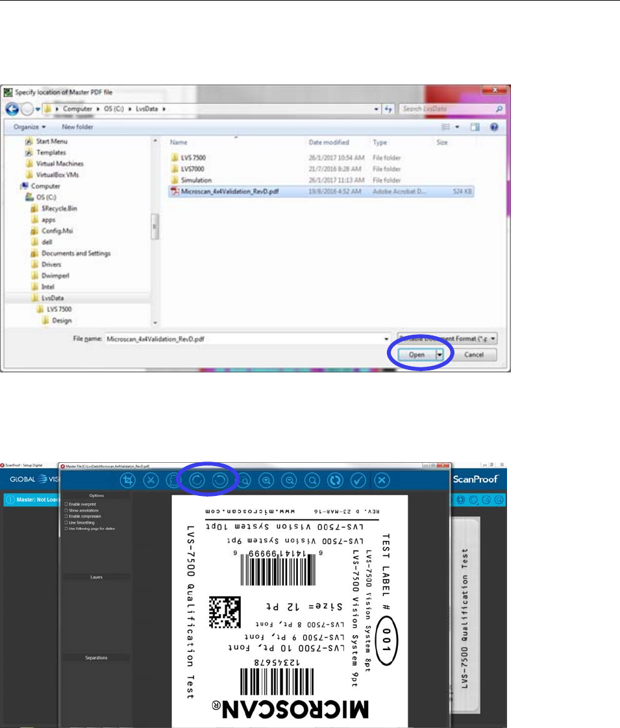Click the search magnifier in LvsData search box
Viewport: 620px width, 728px height.
tap(499, 109)
